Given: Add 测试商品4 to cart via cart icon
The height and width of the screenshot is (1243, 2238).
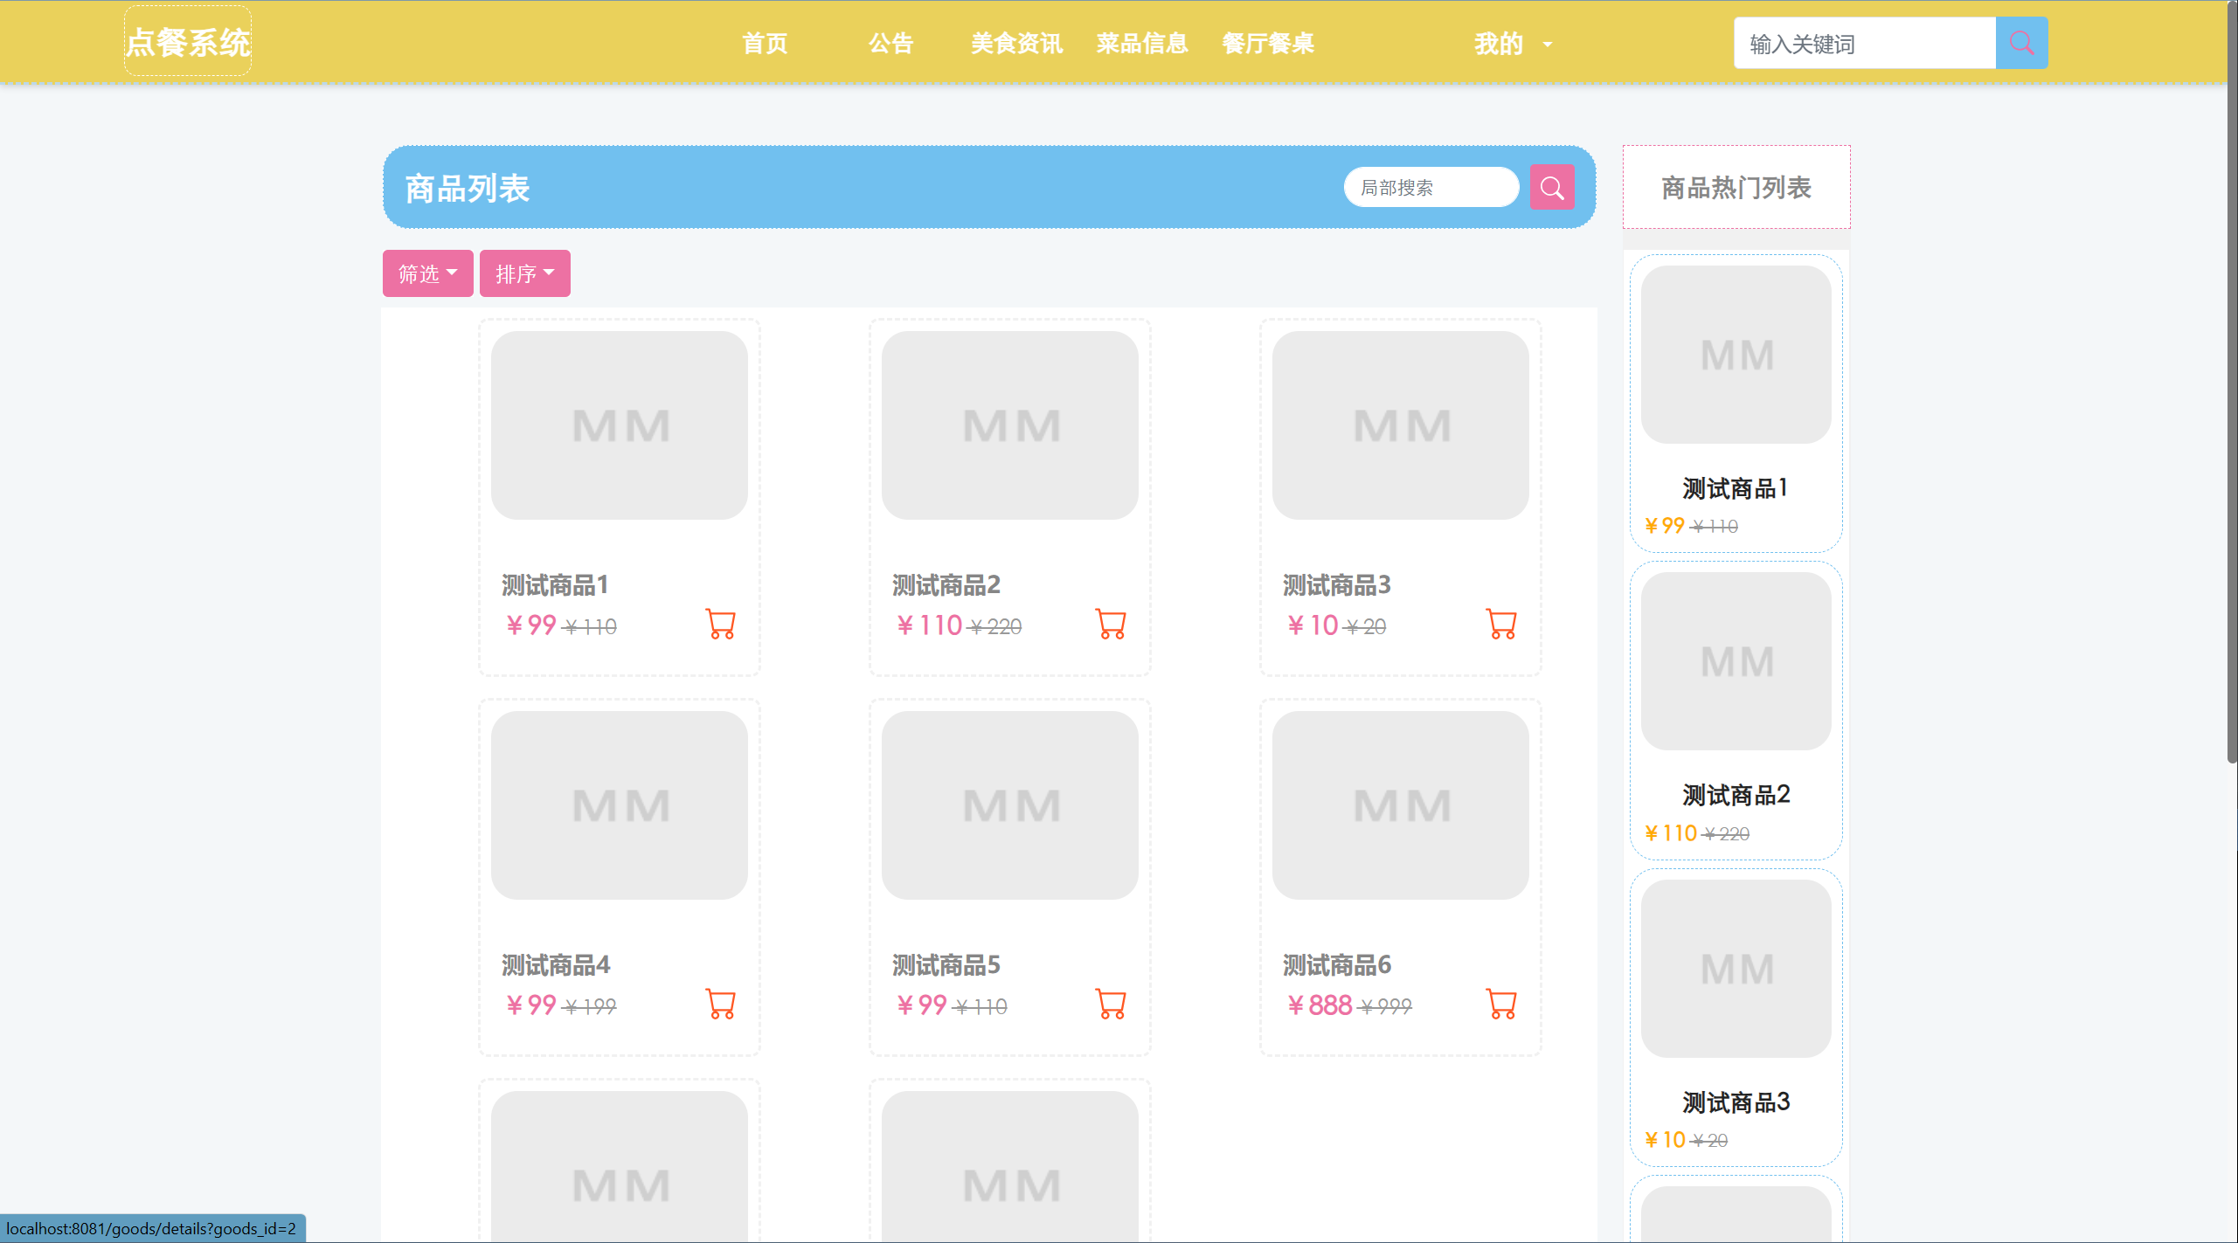Looking at the screenshot, I should [720, 1004].
